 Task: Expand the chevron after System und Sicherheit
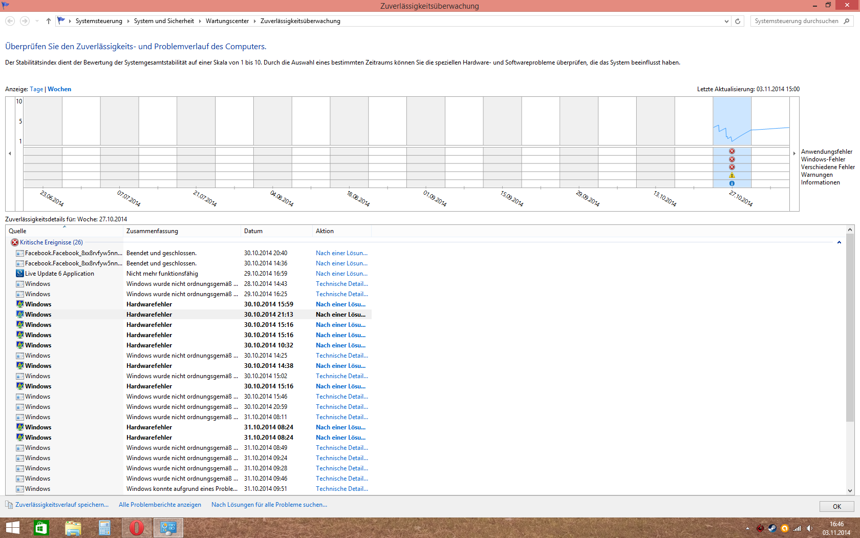point(200,21)
